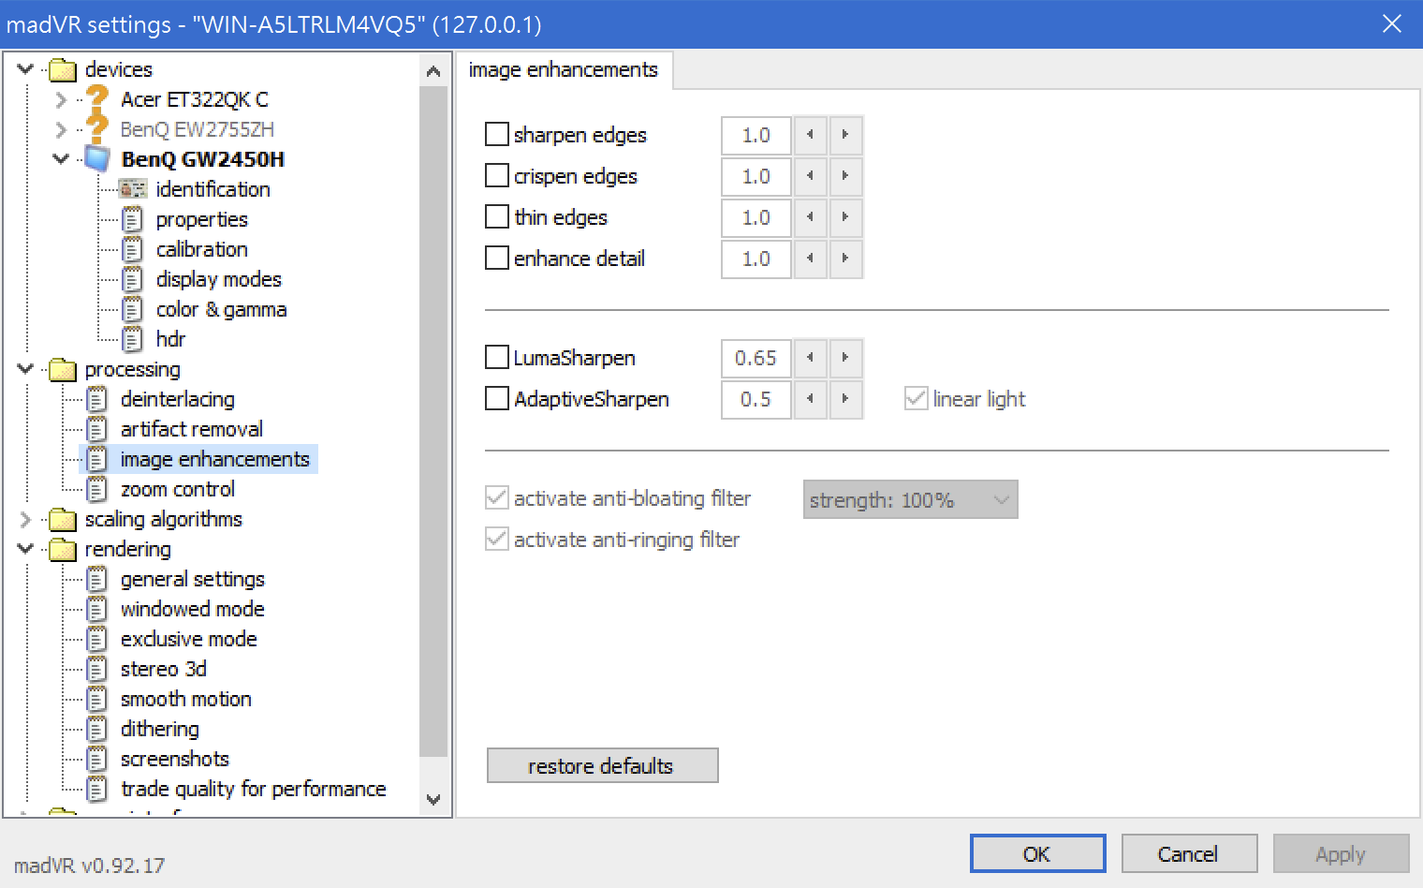Enable the crispen edges checkbox
The height and width of the screenshot is (888, 1423).
[x=497, y=175]
